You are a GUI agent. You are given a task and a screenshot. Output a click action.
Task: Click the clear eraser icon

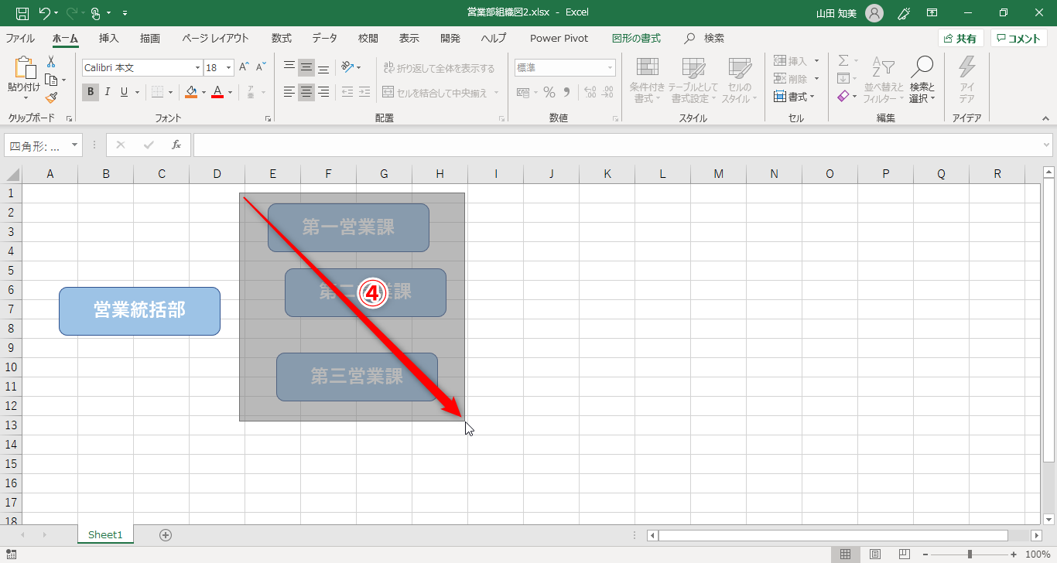pyautogui.click(x=843, y=97)
